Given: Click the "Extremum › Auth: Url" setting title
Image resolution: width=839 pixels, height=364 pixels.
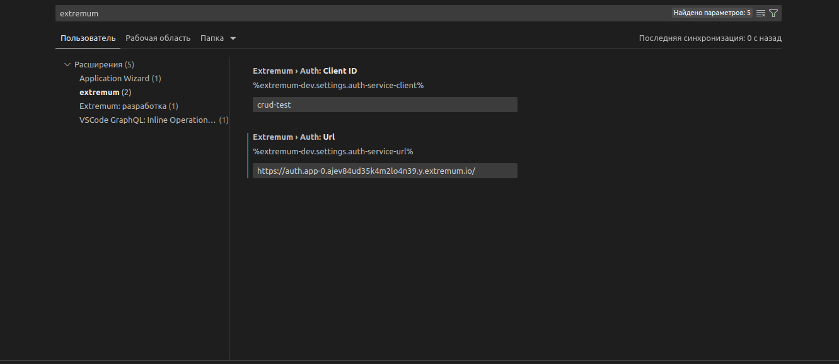Looking at the screenshot, I should click(294, 137).
